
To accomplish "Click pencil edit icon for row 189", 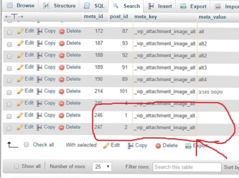I will coord(20,67).
